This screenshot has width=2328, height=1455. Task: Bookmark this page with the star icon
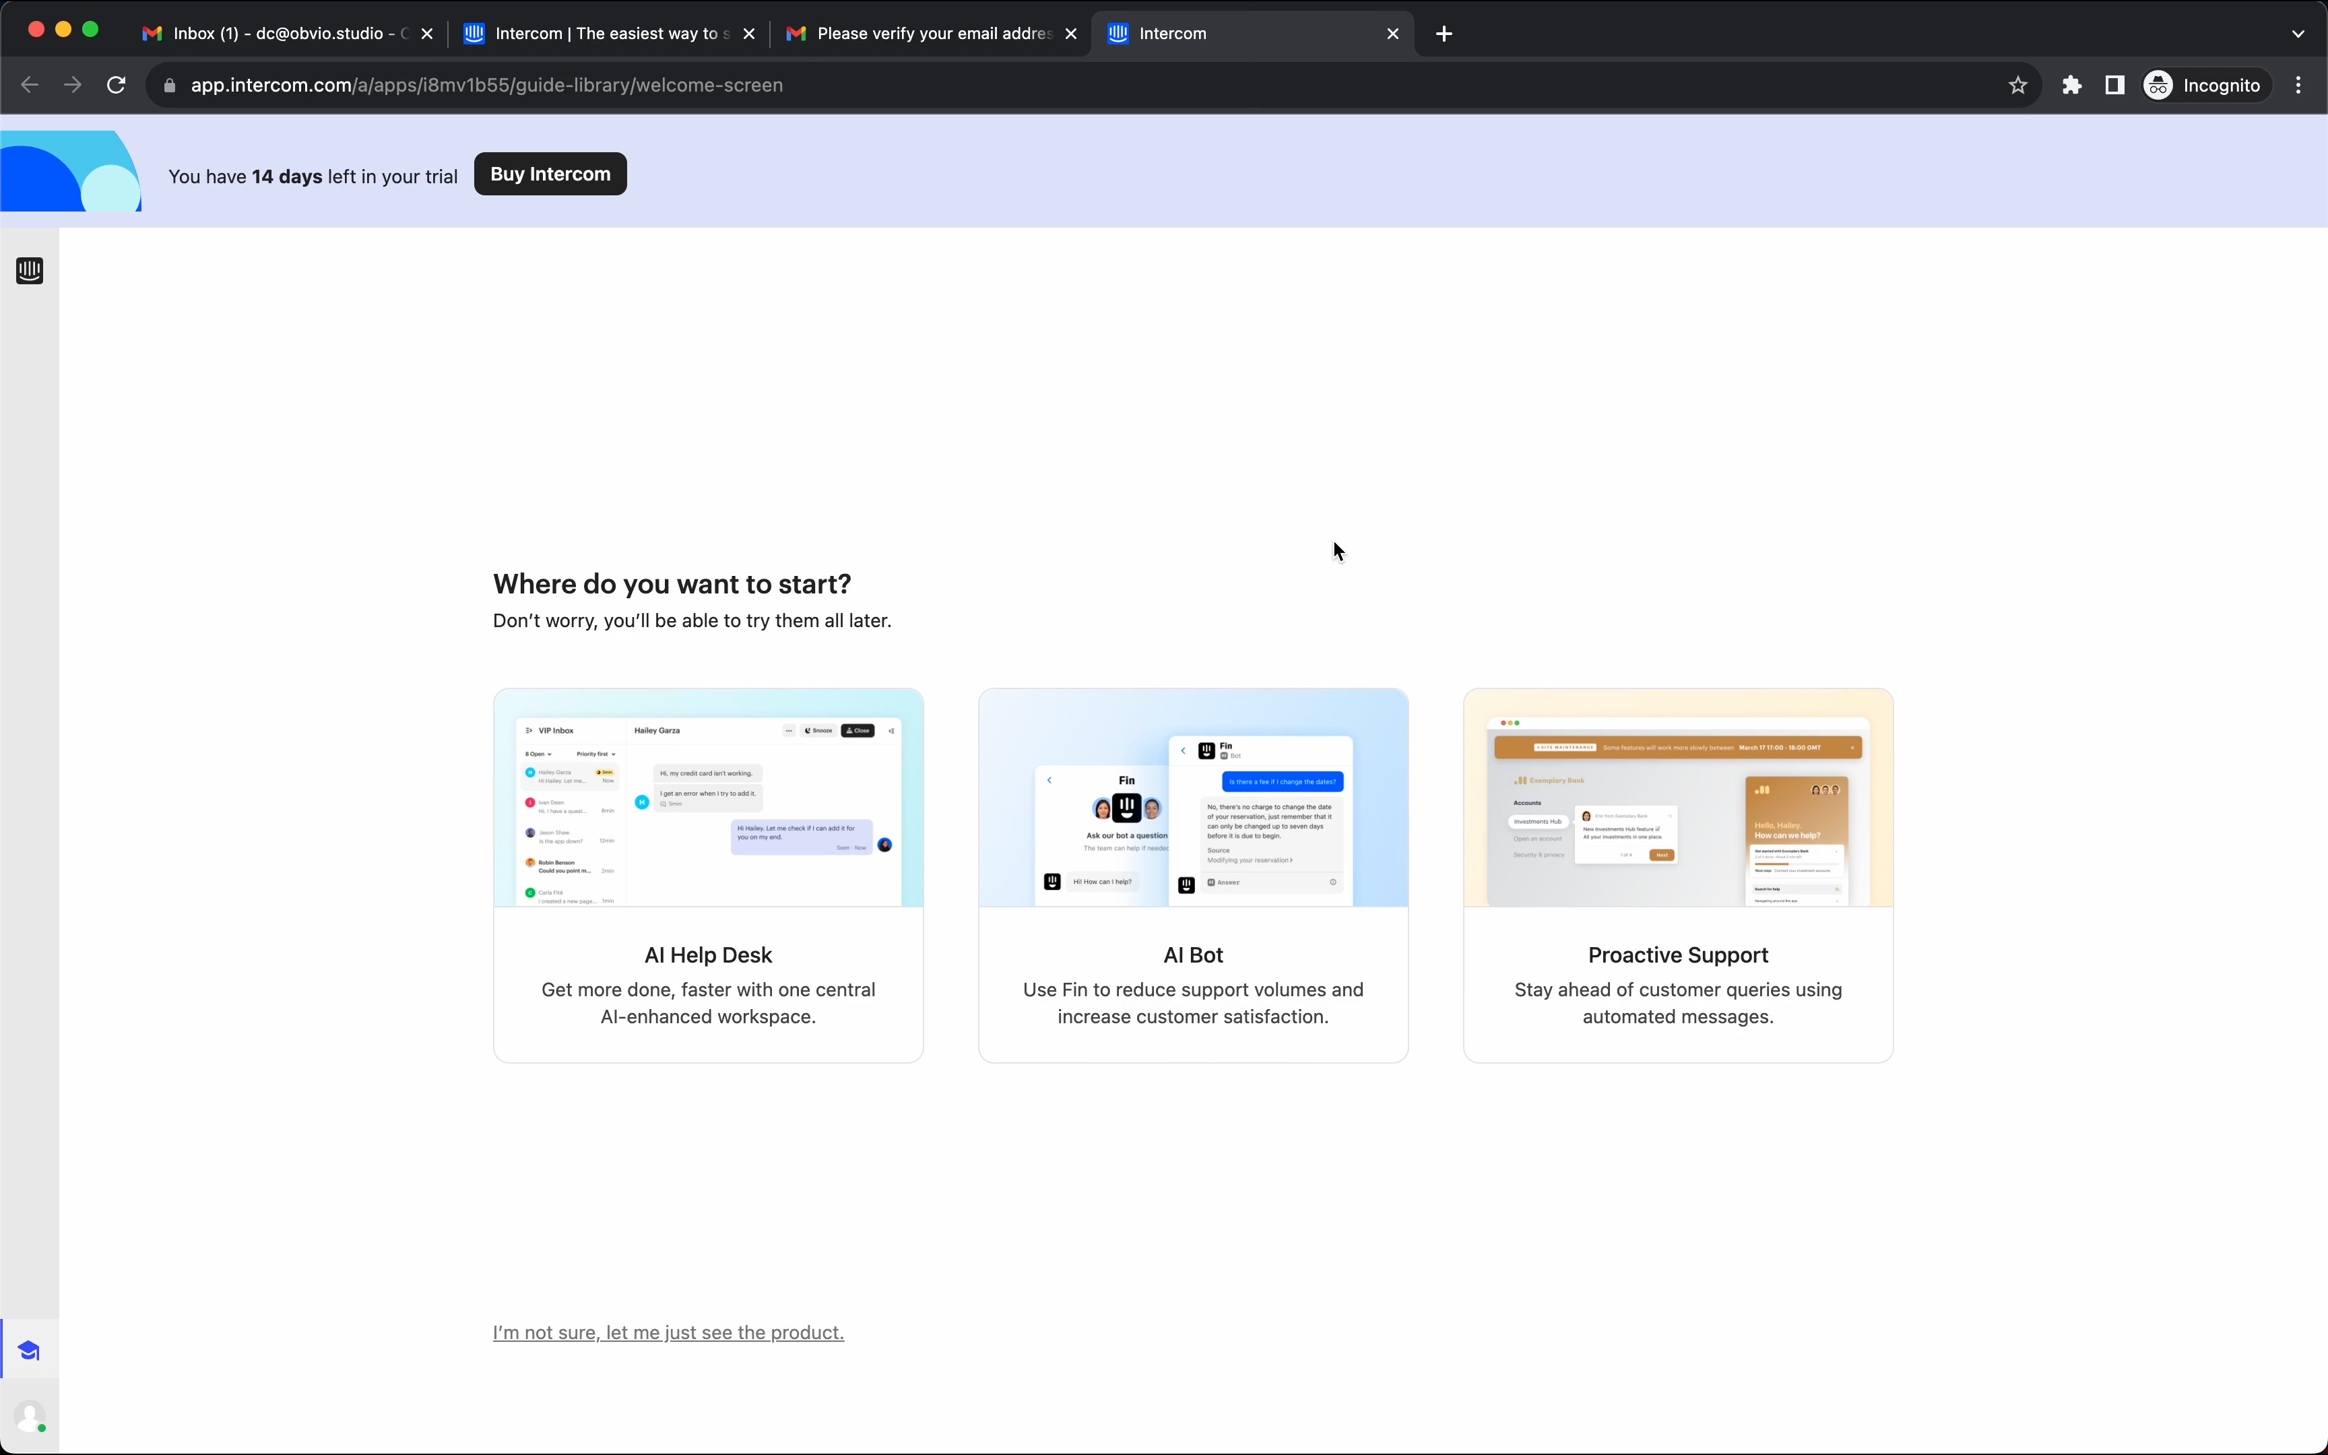2017,86
